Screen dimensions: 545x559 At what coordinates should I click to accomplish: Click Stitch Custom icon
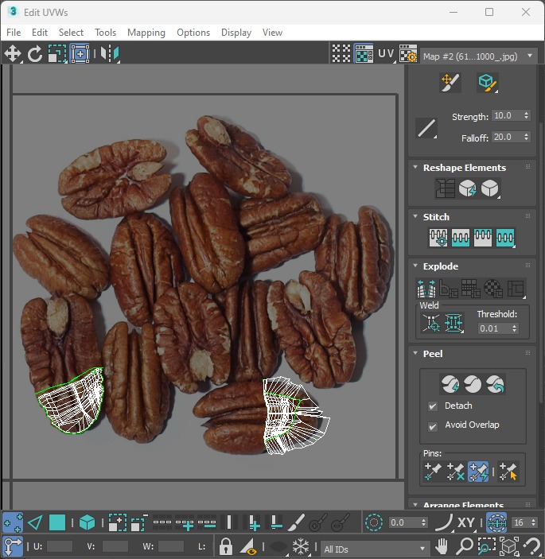point(505,238)
